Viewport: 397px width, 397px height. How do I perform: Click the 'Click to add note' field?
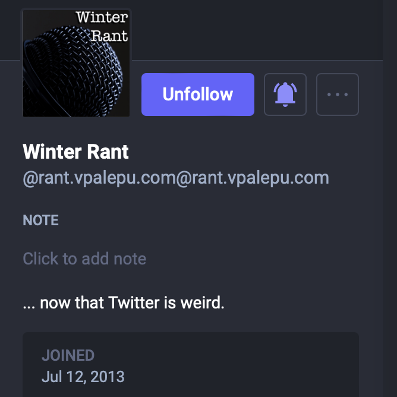pos(84,259)
